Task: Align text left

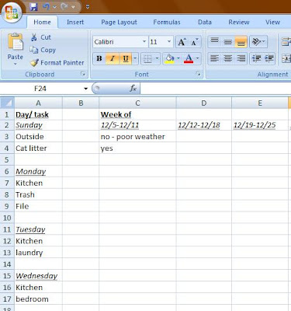Action: click(214, 58)
